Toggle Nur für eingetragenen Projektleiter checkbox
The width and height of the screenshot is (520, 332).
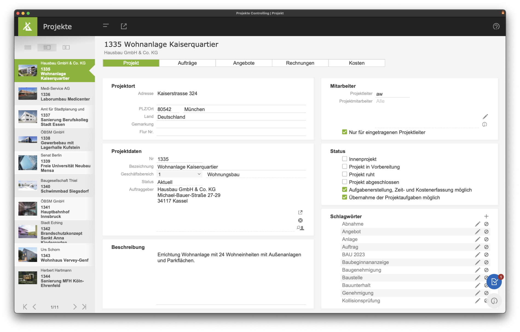click(344, 132)
